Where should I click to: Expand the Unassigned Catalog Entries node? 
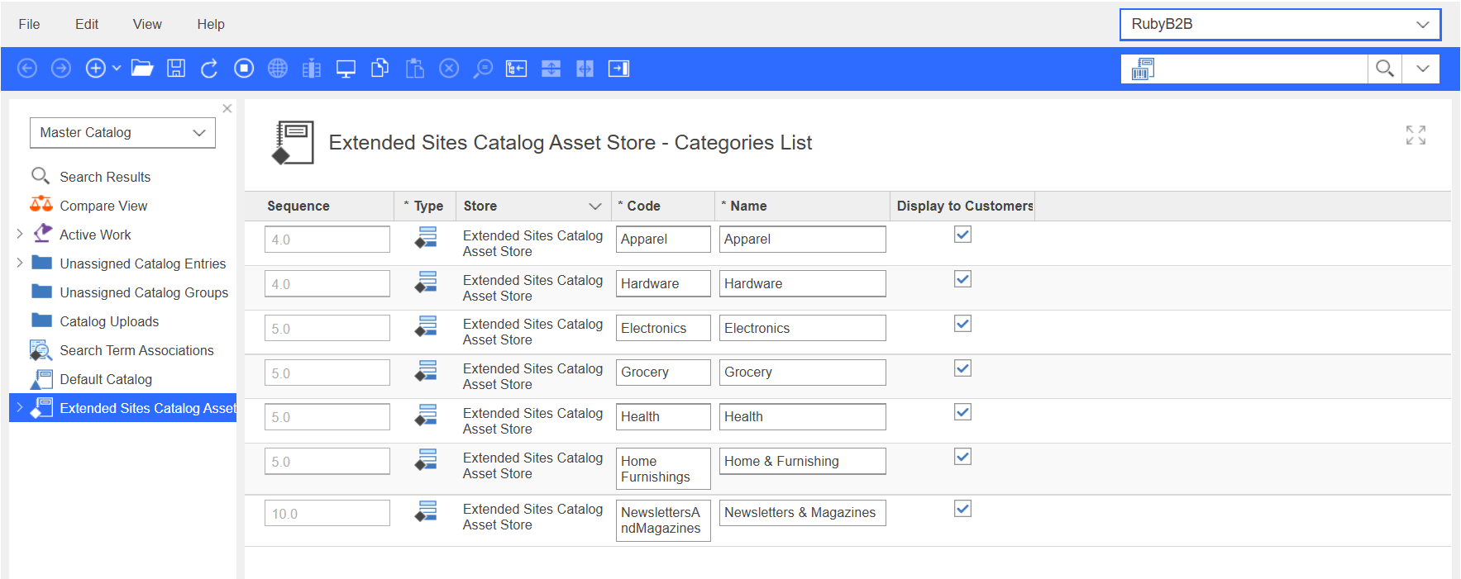click(x=20, y=263)
